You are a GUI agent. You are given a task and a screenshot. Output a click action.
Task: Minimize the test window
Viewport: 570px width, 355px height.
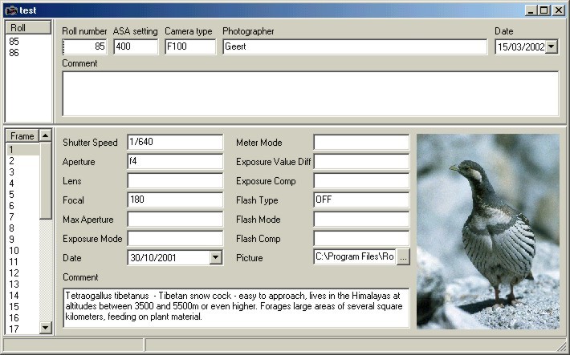531,10
